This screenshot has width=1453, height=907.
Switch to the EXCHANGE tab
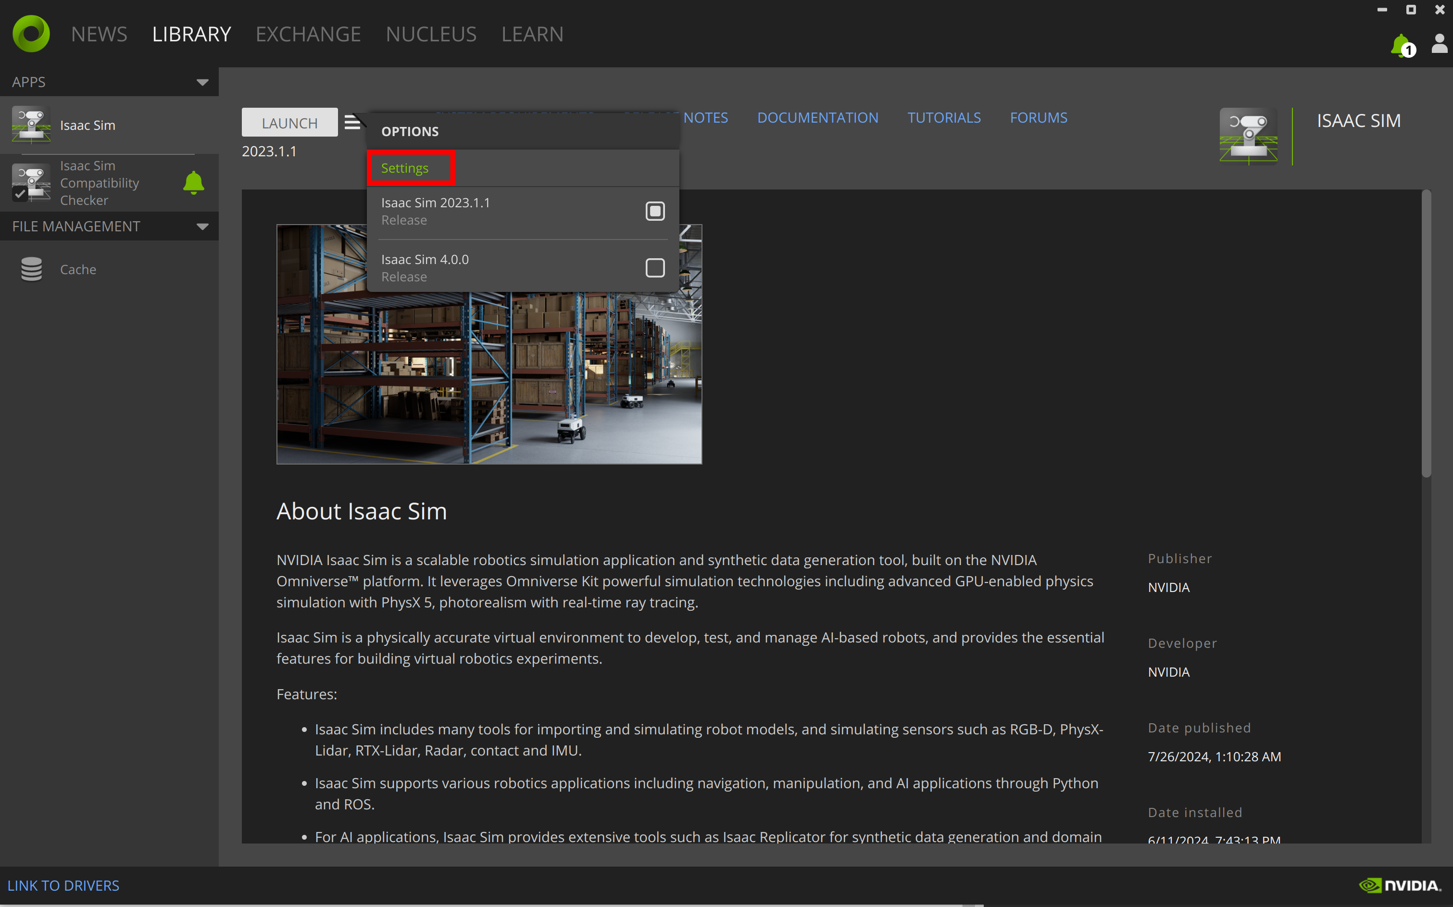tap(308, 34)
